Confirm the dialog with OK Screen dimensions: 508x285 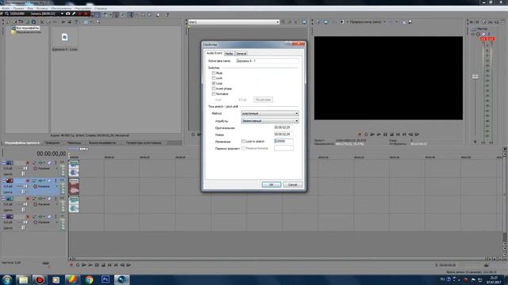(x=271, y=184)
